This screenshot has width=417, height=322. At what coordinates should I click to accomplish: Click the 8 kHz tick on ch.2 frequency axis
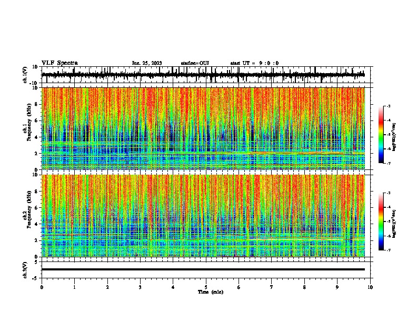tap(37, 192)
